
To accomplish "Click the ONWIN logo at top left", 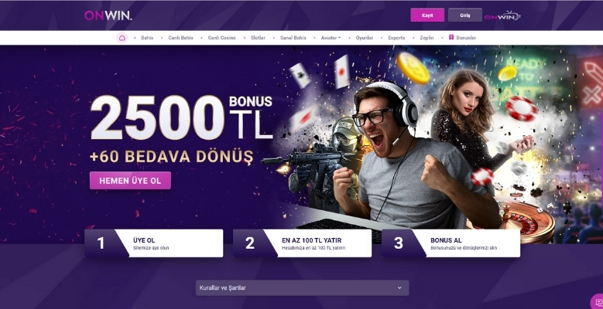I will point(108,15).
